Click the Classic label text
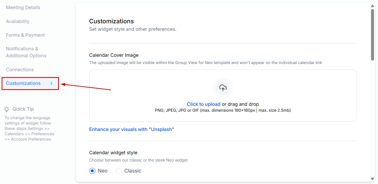Viewport: 378px width, 184px height. (133, 171)
